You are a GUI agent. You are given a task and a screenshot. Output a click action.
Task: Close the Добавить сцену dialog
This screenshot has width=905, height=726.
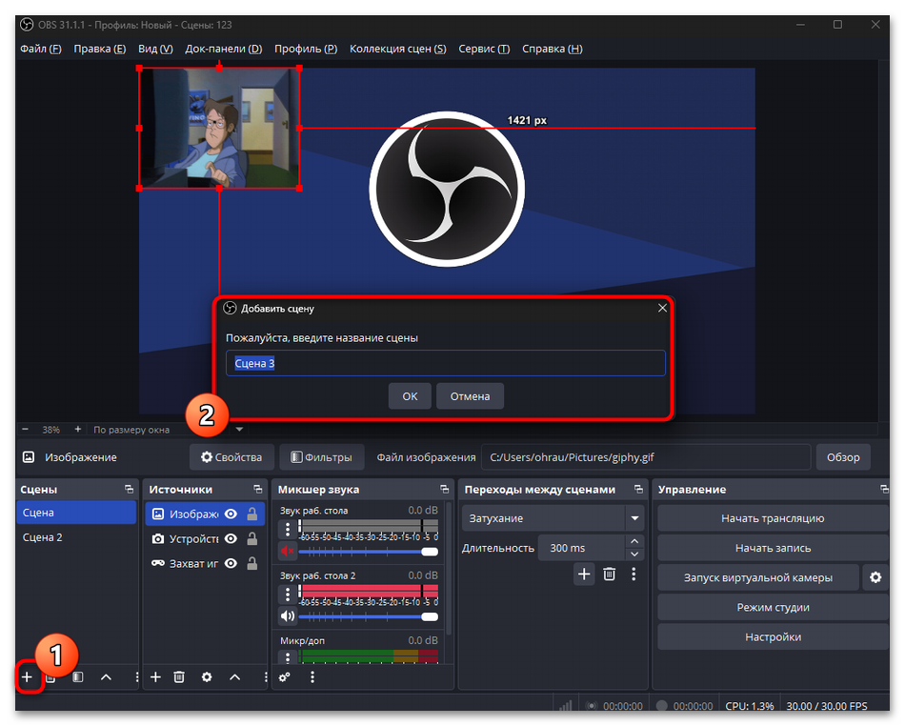coord(663,308)
